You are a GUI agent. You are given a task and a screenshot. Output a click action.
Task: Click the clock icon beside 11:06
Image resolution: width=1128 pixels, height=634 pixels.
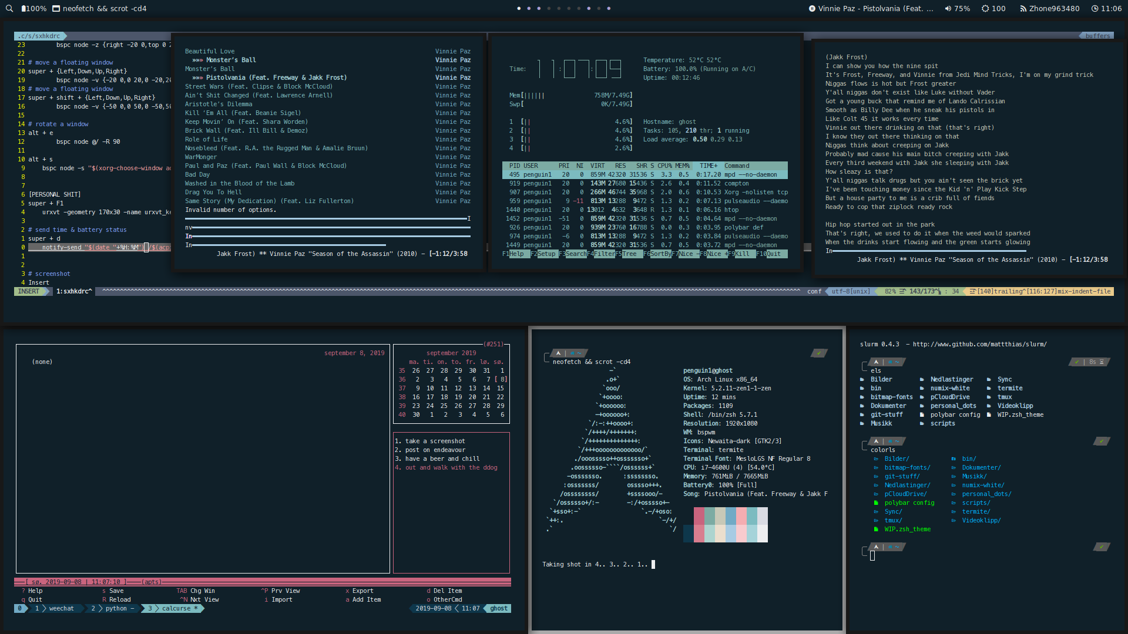(1095, 9)
